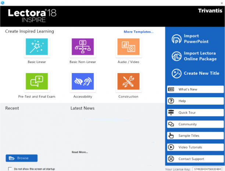
Task: Click the Video Tutorials play icon
Action: (x=171, y=147)
